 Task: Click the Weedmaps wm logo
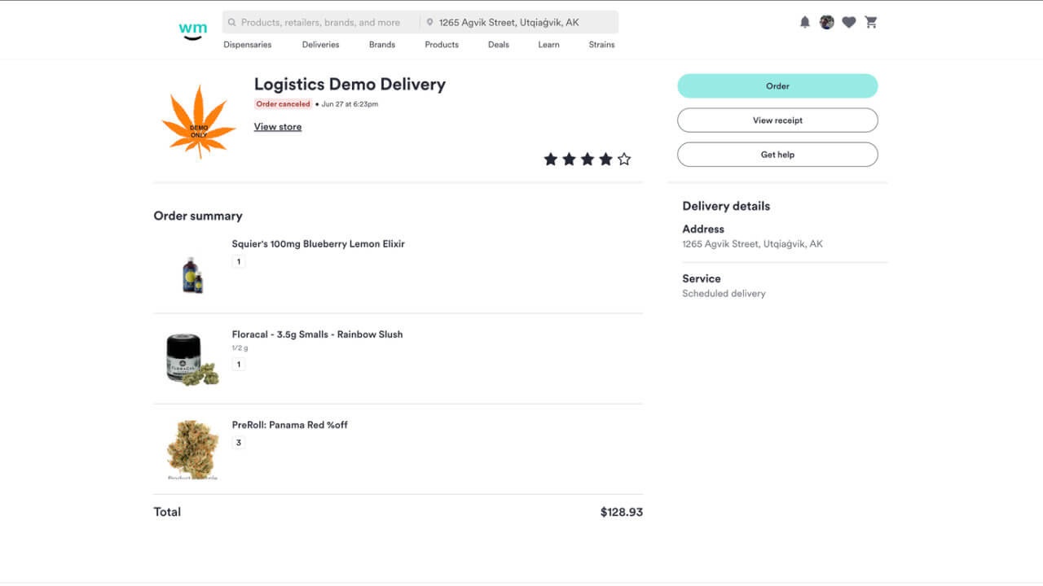192,30
